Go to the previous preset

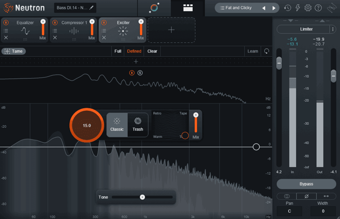[x=264, y=8]
